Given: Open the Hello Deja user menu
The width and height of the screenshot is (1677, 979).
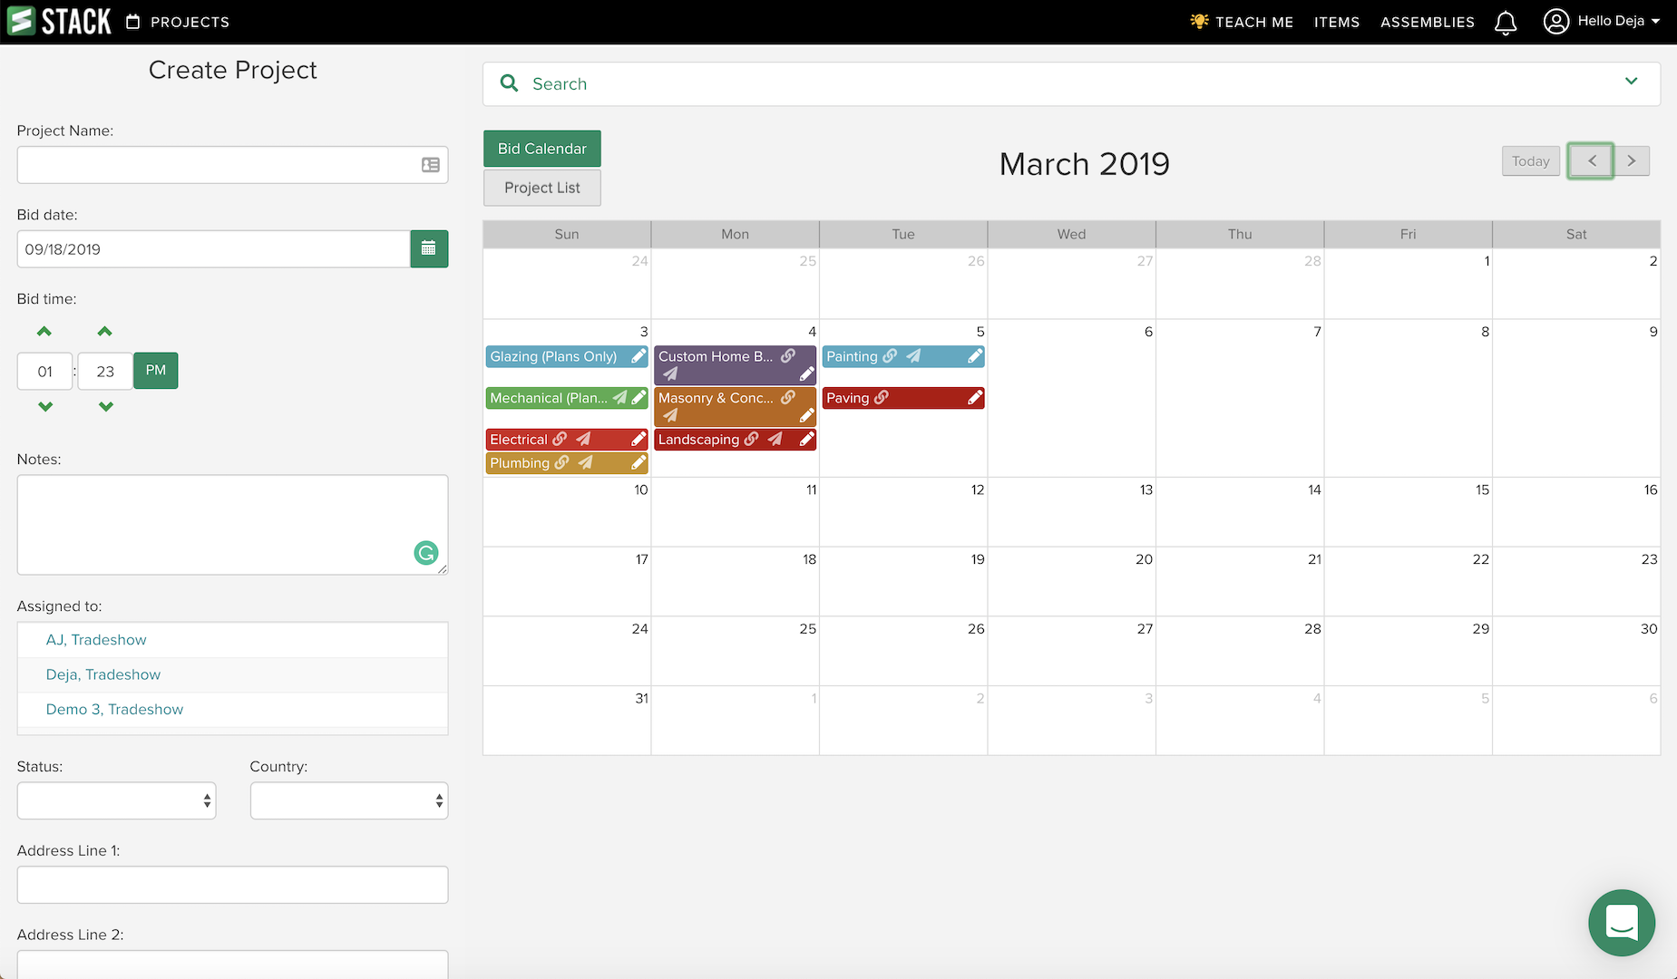Looking at the screenshot, I should pyautogui.click(x=1602, y=22).
